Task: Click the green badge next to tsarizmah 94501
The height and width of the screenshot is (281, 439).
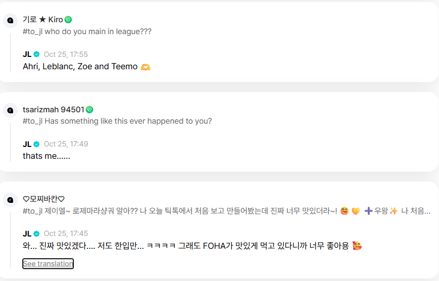Action: coord(90,110)
